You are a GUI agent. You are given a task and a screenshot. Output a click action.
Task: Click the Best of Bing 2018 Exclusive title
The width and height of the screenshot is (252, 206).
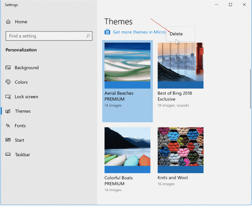point(175,96)
